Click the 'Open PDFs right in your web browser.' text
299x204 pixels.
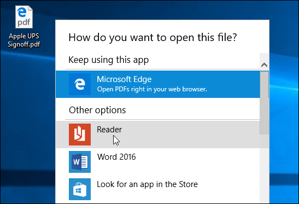(152, 89)
